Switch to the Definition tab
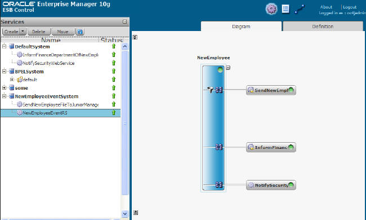 323,27
